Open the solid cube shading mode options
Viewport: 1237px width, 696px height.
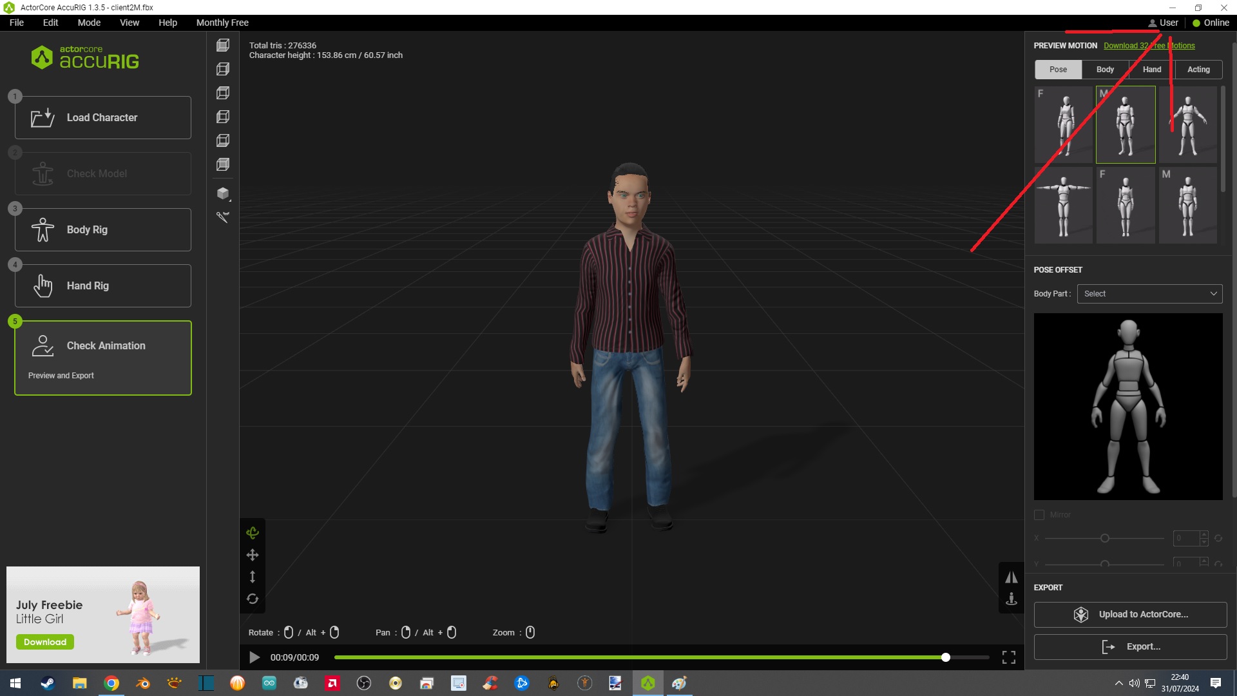pyautogui.click(x=223, y=193)
